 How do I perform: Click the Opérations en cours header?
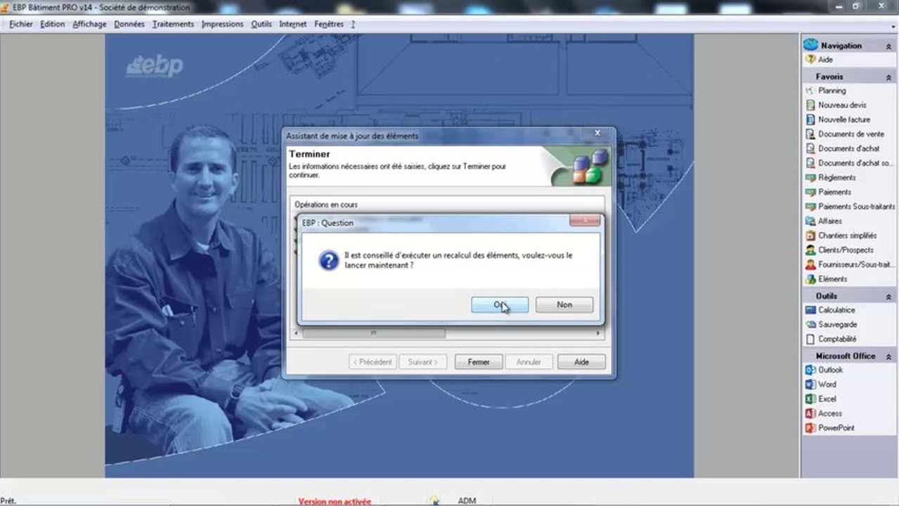[326, 205]
